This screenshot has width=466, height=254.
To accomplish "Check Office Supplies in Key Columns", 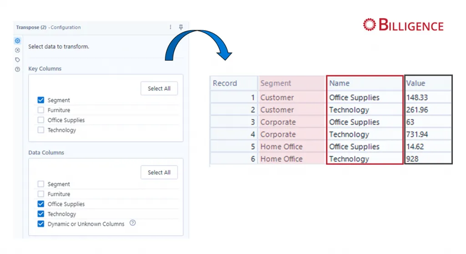I will pos(41,120).
